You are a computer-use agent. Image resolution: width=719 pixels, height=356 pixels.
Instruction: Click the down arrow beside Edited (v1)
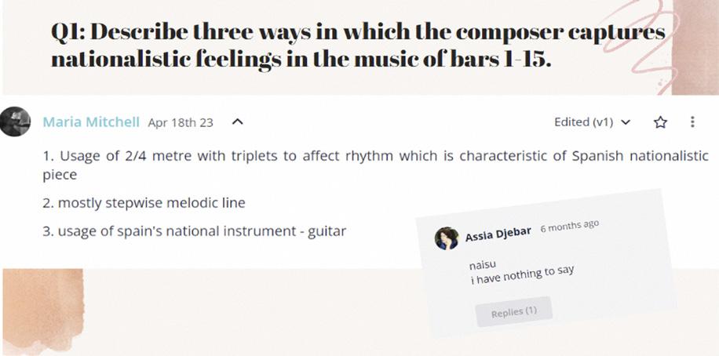[626, 122]
